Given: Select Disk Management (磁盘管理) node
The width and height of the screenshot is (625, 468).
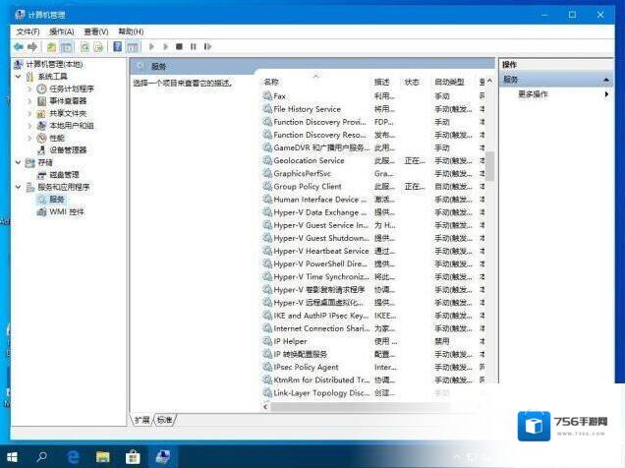Looking at the screenshot, I should pyautogui.click(x=64, y=175).
